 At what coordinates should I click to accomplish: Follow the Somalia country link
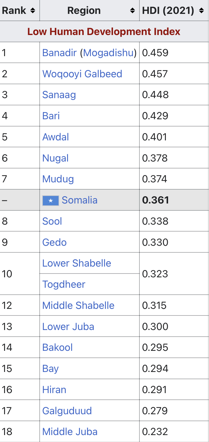(80, 200)
